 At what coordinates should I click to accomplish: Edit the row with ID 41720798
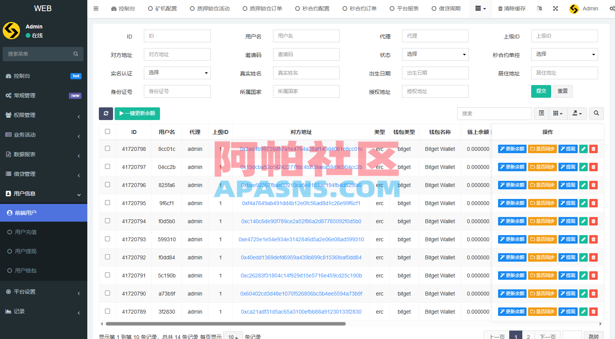(x=583, y=149)
